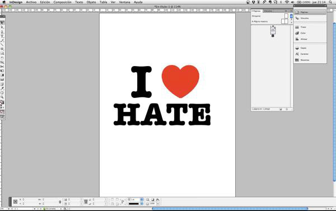The width and height of the screenshot is (336, 211).
Task: Open the stroke style dropdown
Action: pos(142,204)
